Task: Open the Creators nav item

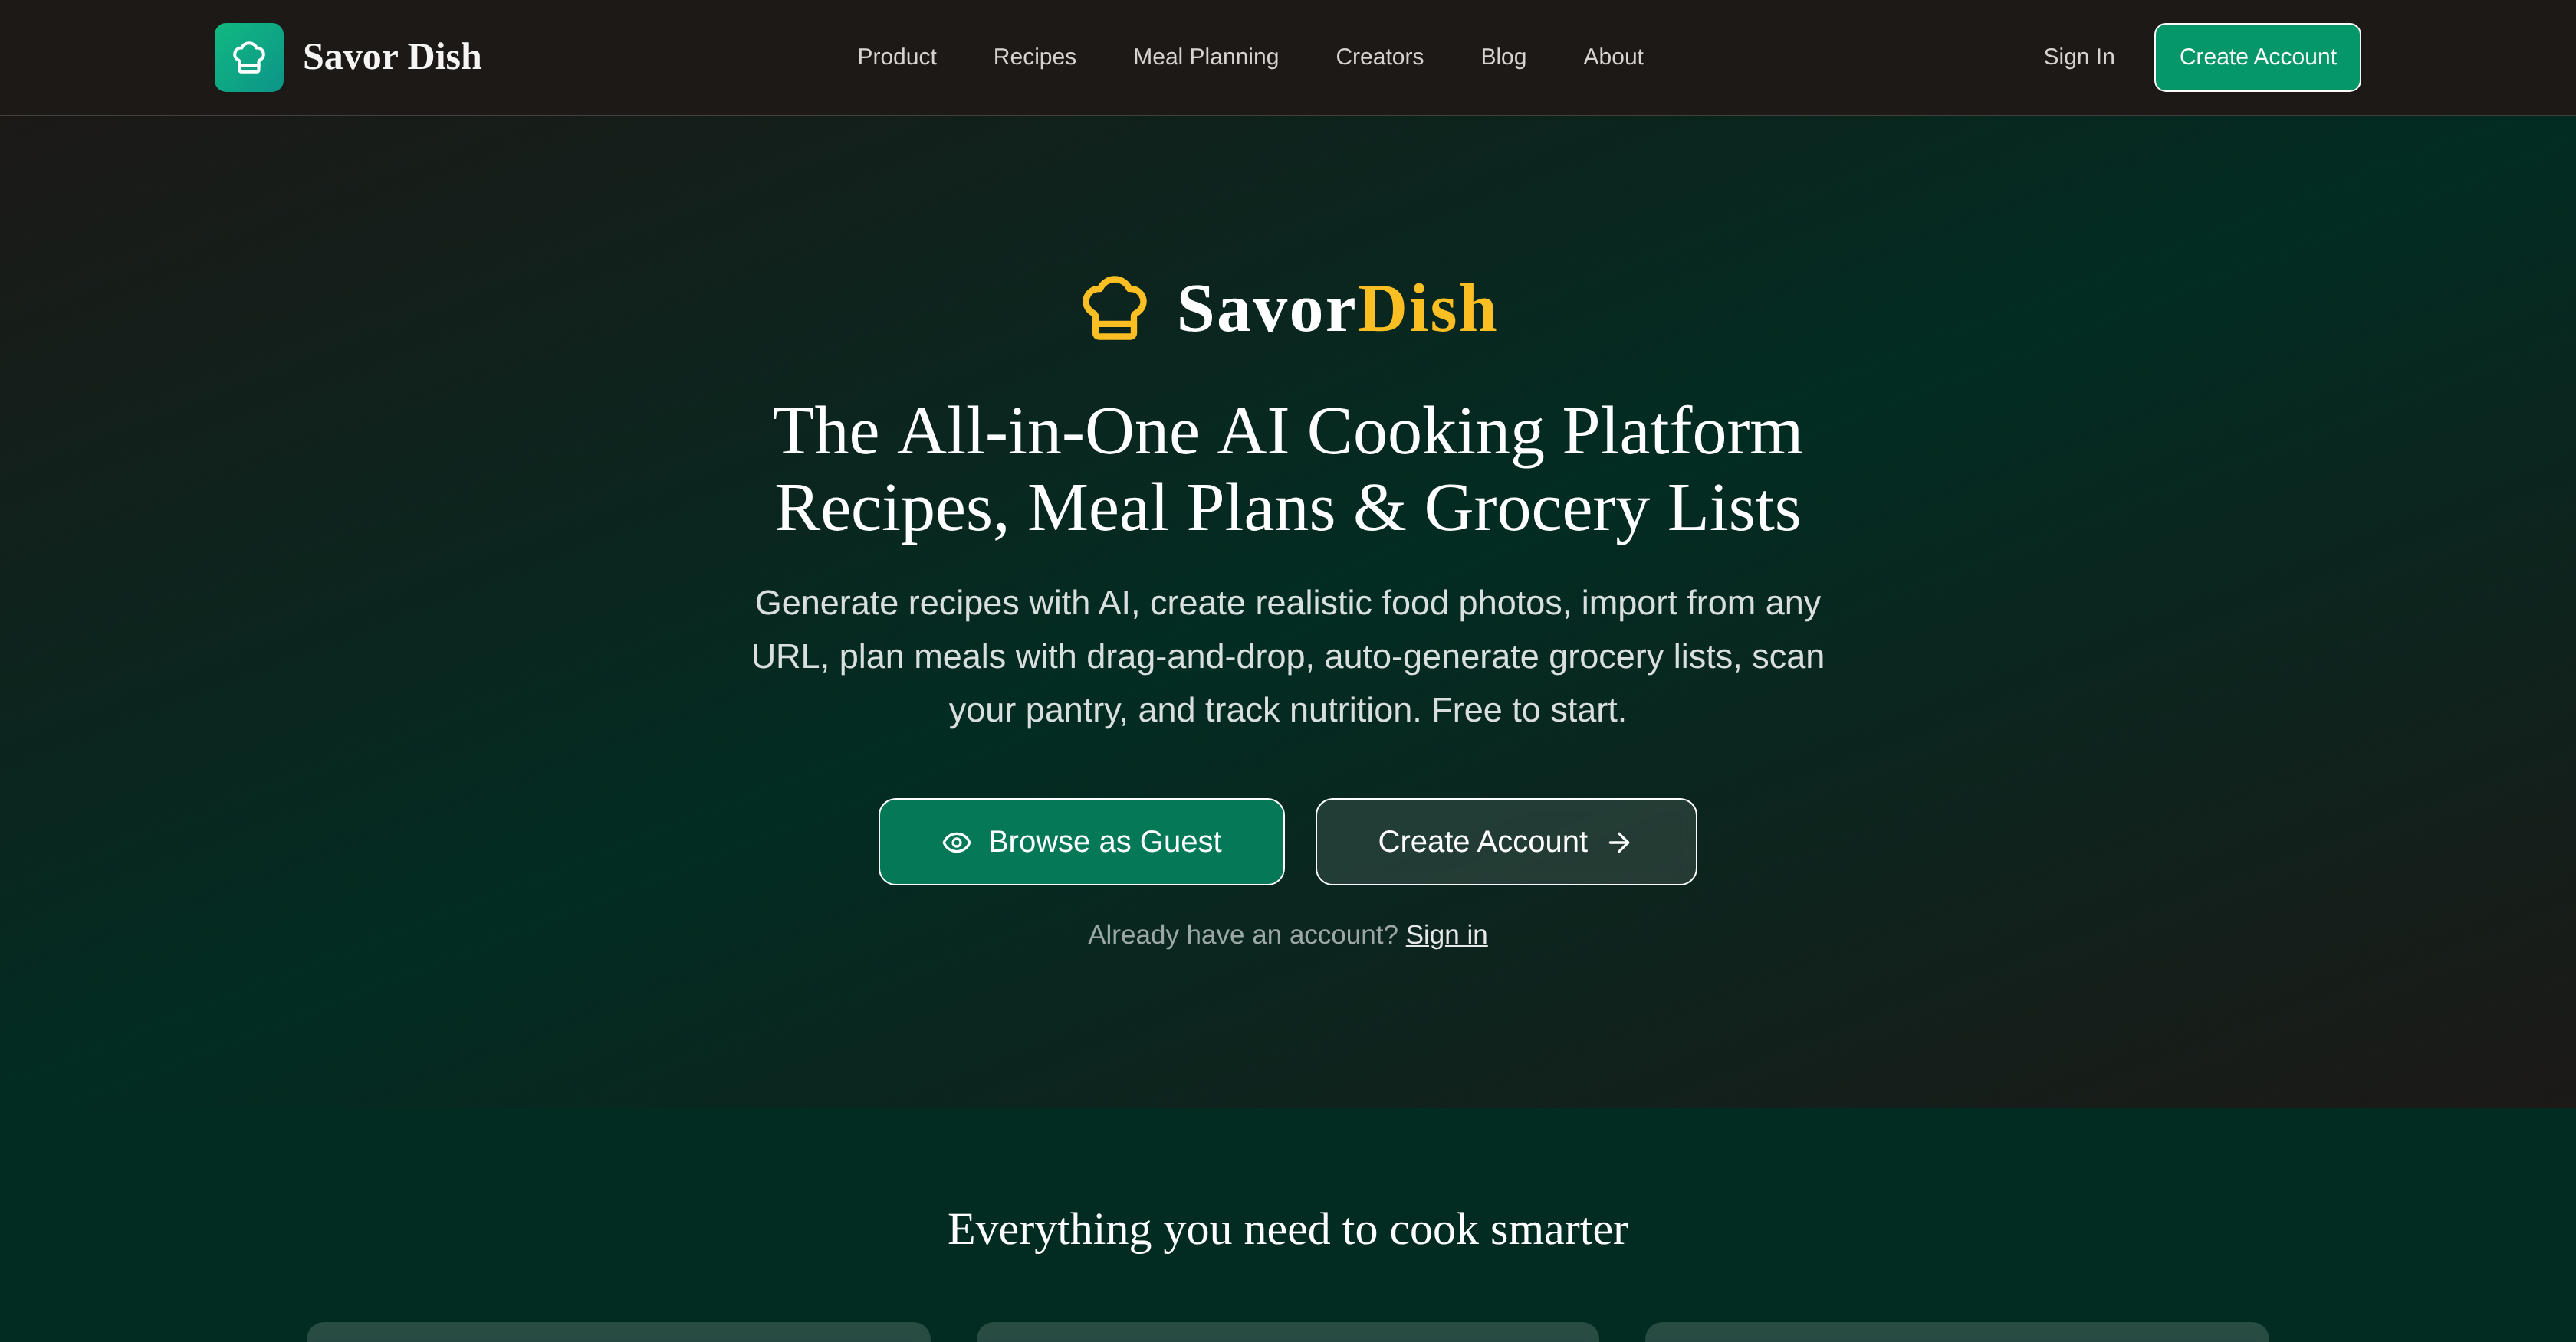Action: [x=1379, y=57]
